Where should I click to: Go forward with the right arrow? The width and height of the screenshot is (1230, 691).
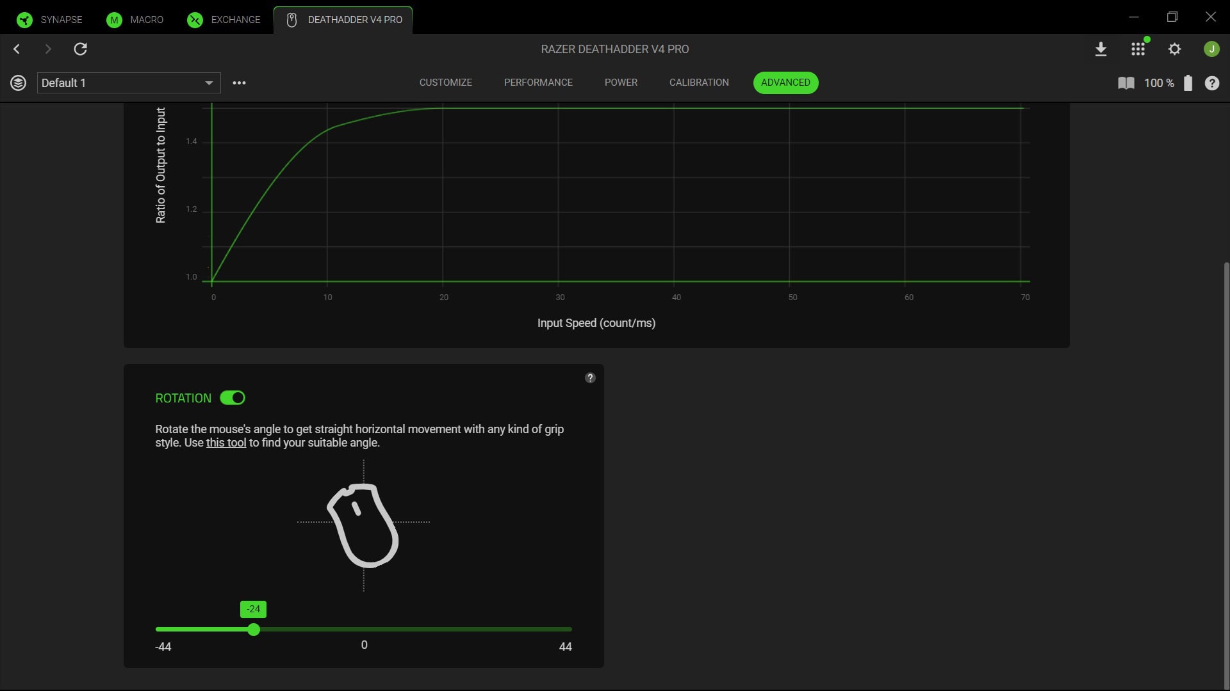(x=48, y=49)
